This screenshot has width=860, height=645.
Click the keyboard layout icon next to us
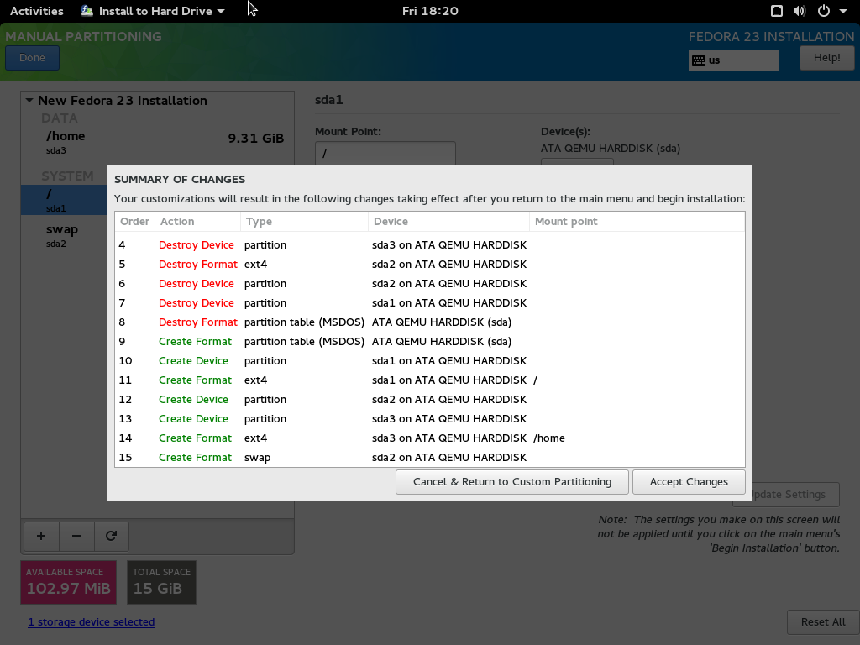point(698,60)
